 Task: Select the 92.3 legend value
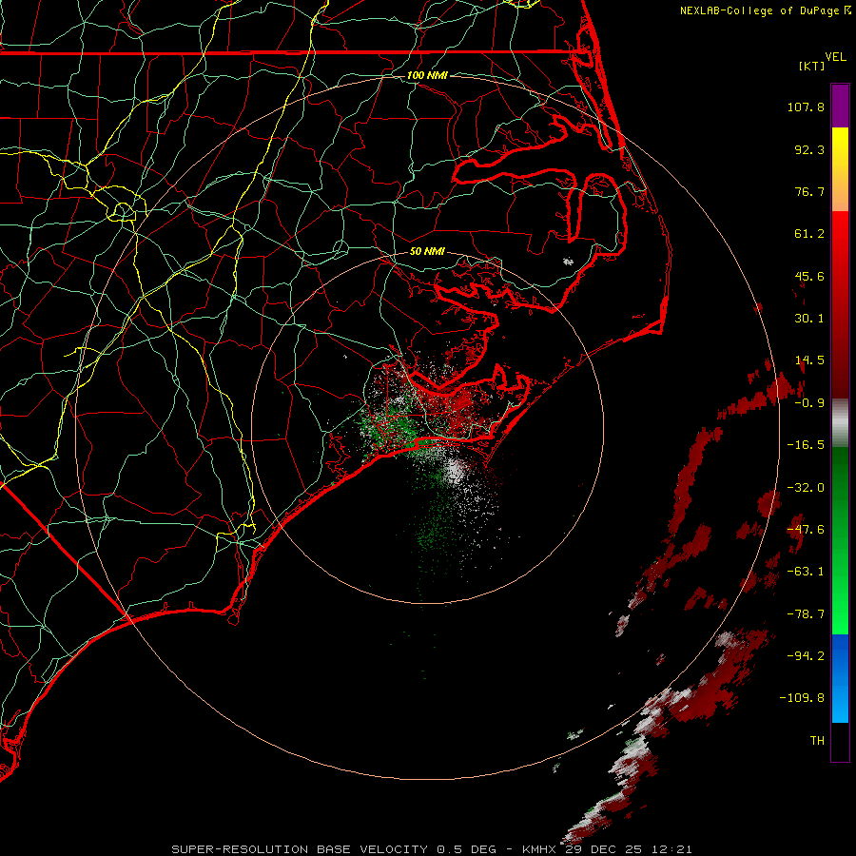809,149
